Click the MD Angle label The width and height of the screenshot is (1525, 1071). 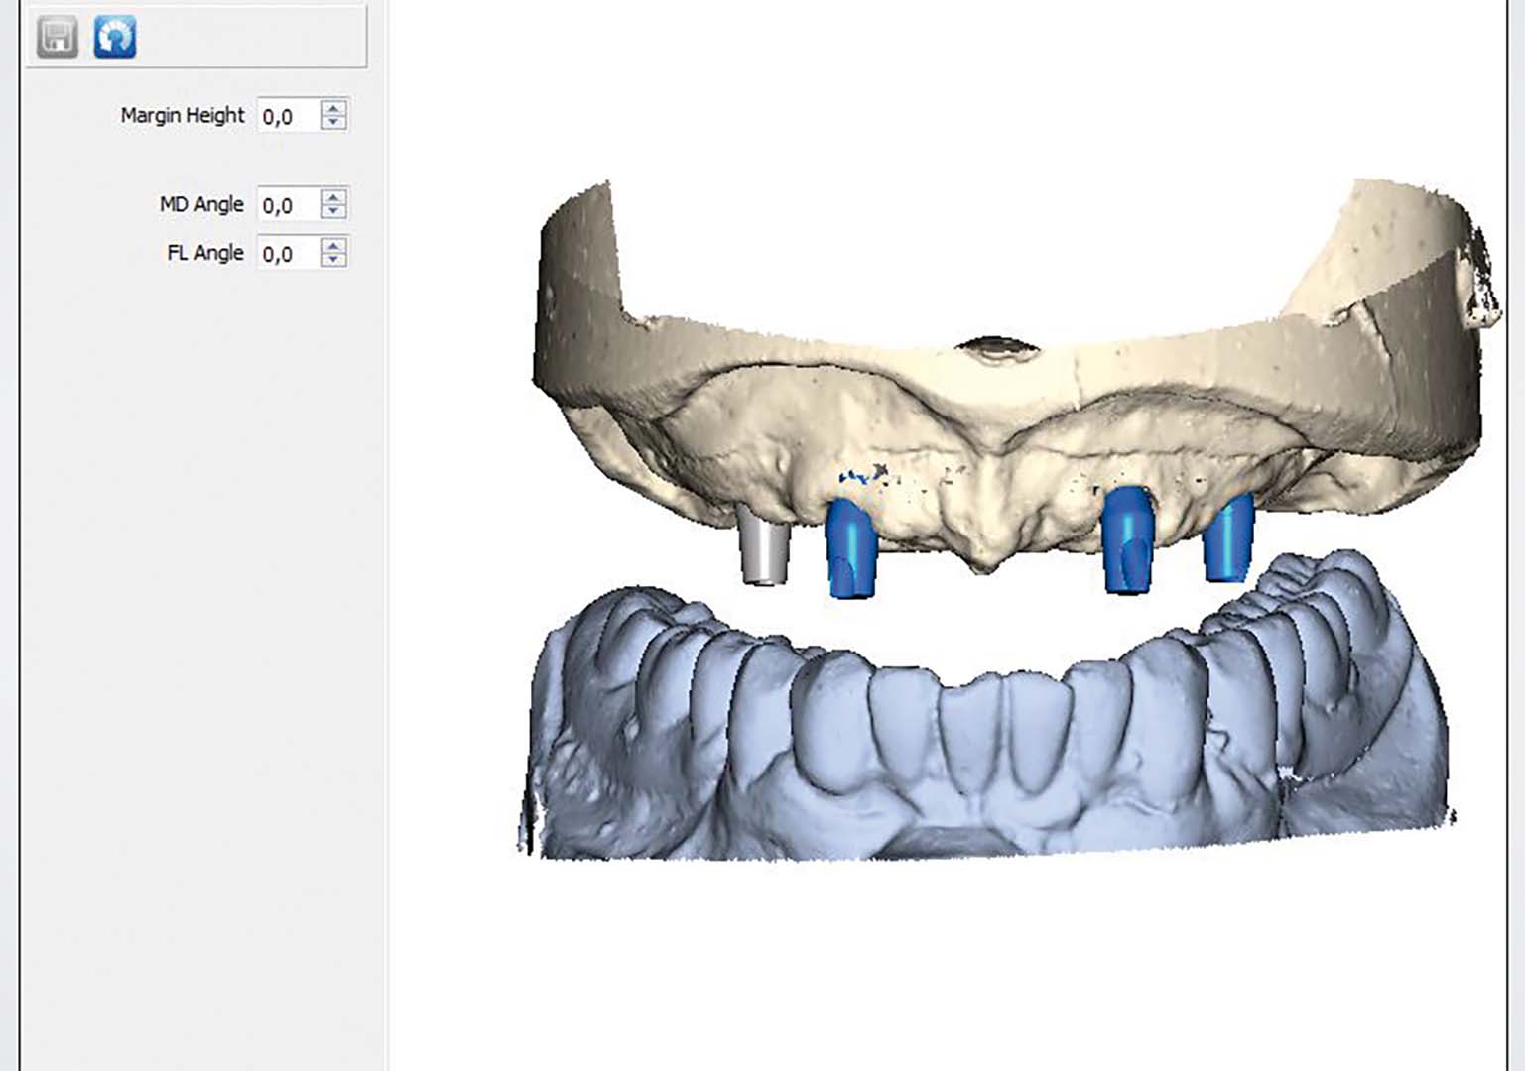201,205
